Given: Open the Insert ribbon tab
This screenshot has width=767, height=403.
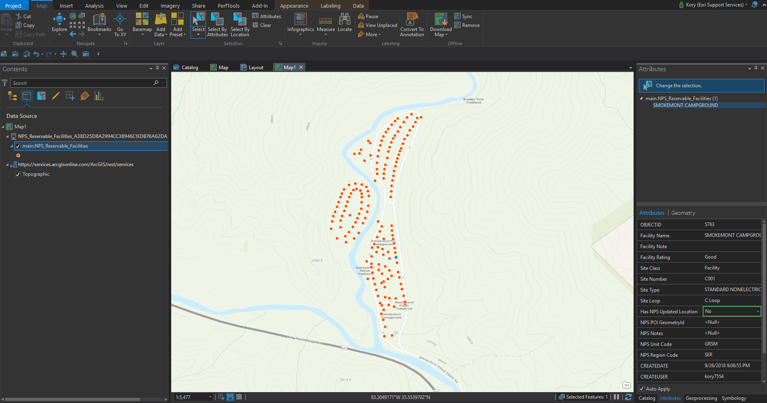Looking at the screenshot, I should pos(66,6).
